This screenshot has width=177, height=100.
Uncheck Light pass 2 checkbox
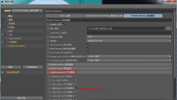click(x=76, y=88)
